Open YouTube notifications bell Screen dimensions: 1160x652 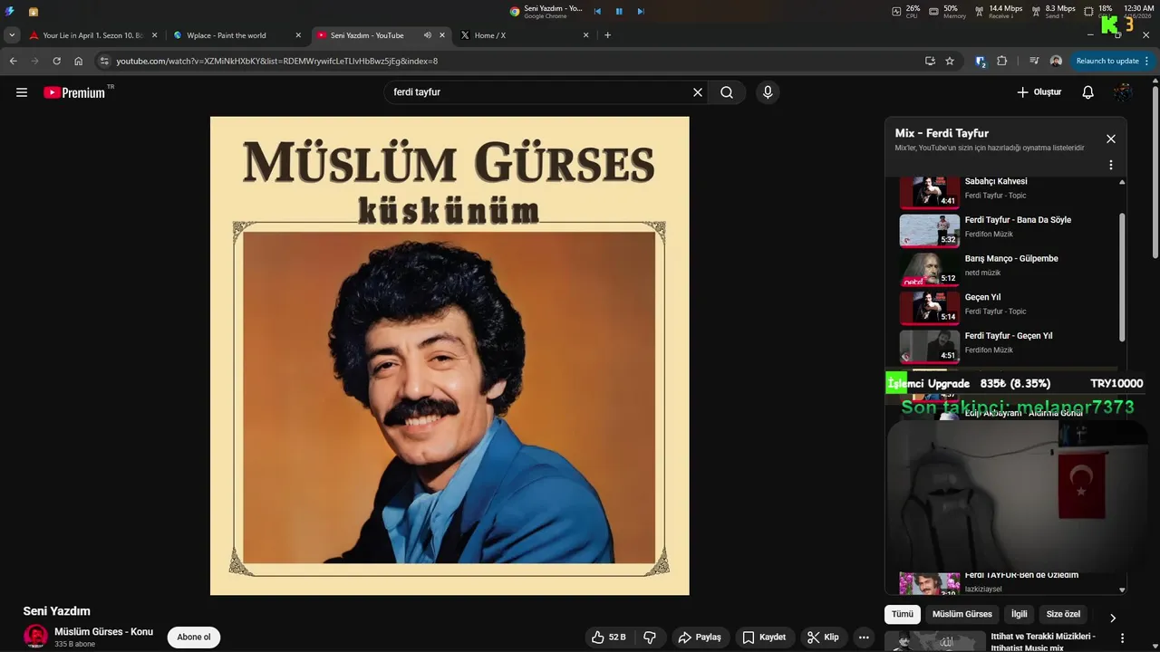(1088, 92)
